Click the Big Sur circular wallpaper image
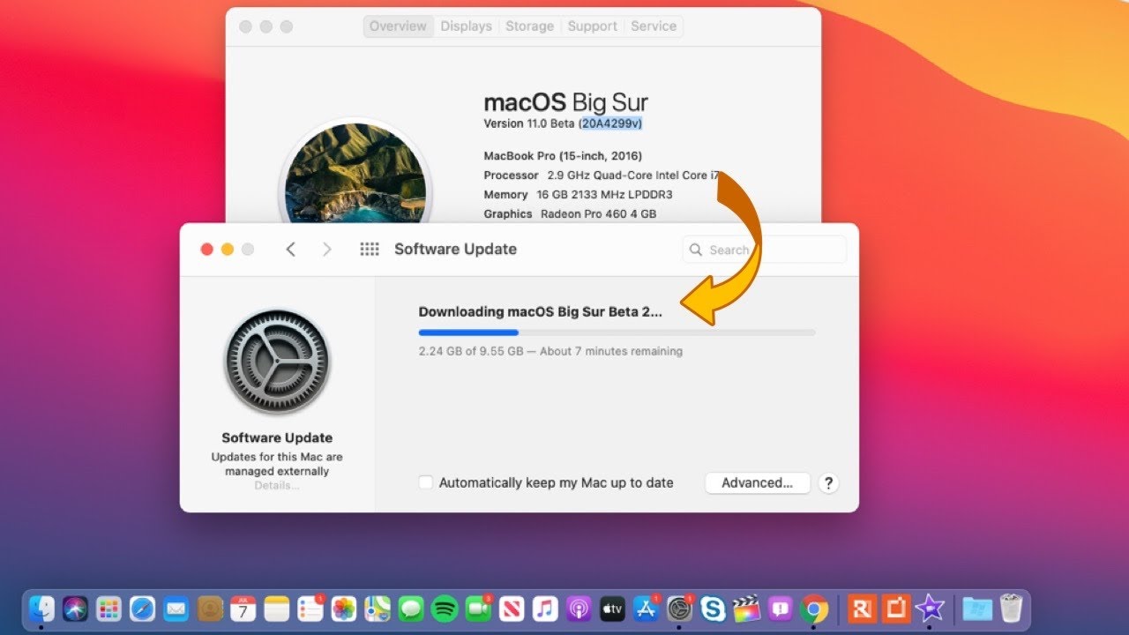This screenshot has width=1129, height=635. point(355,173)
